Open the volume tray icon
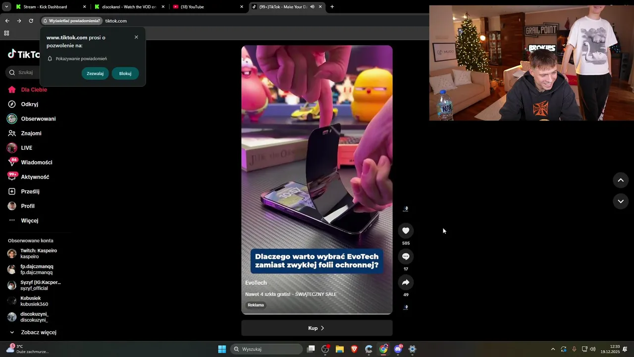 (x=593, y=349)
